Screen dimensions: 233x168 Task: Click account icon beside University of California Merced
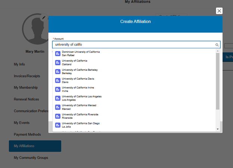pyautogui.click(x=58, y=107)
